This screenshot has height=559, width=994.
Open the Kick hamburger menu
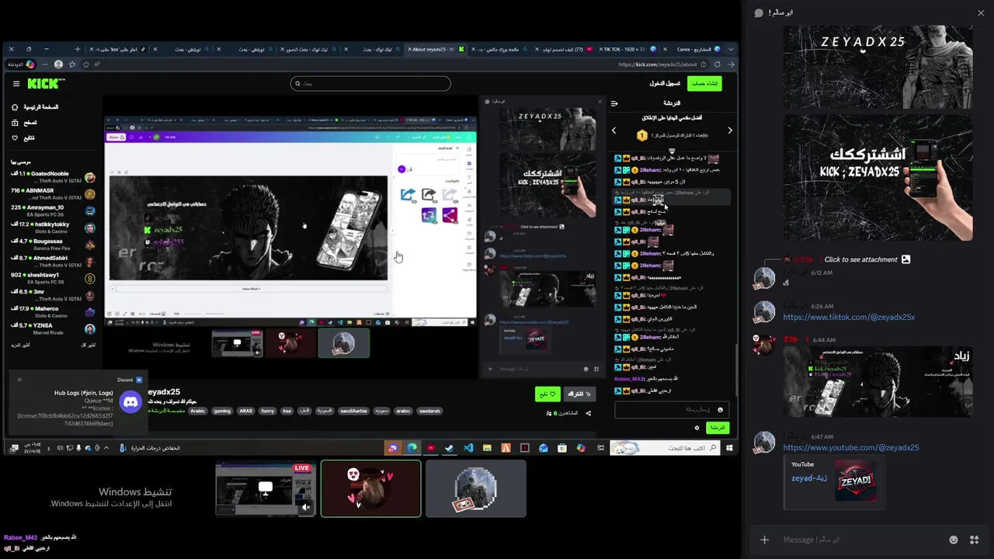(x=16, y=83)
